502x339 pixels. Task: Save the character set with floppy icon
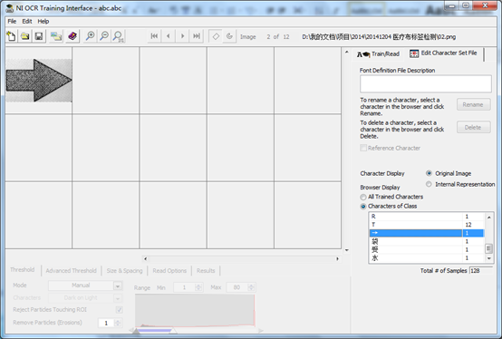39,36
